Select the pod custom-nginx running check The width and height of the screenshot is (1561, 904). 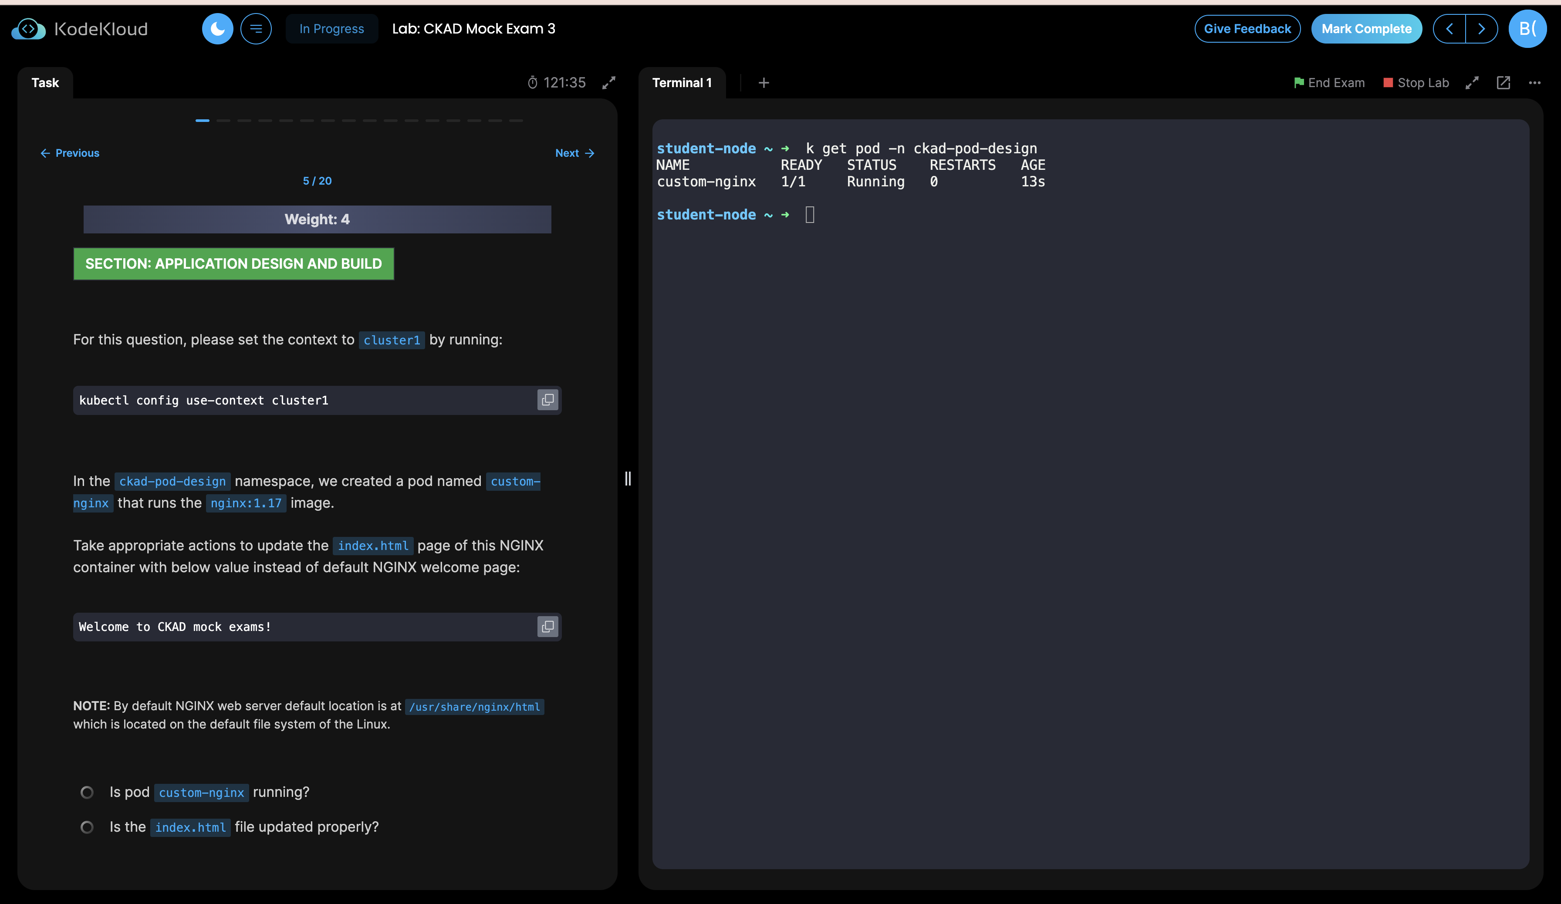(87, 792)
